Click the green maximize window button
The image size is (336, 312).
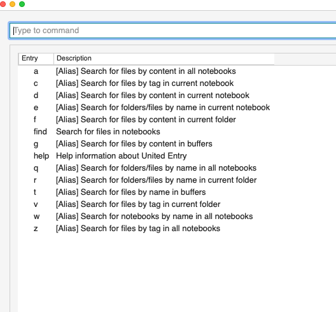(x=22, y=4)
